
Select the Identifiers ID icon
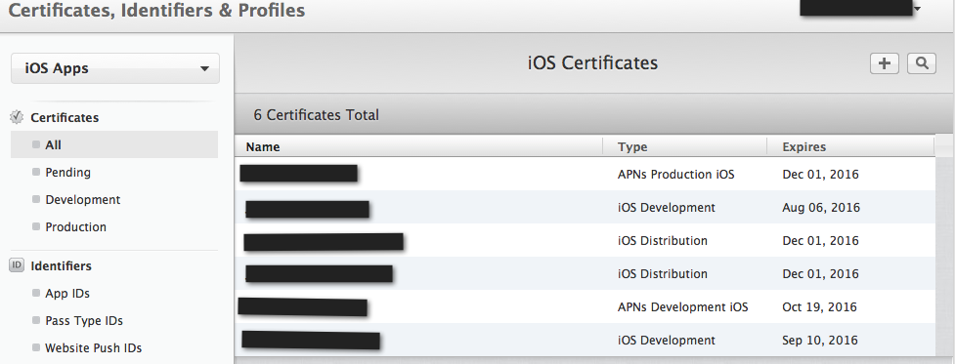coord(17,265)
